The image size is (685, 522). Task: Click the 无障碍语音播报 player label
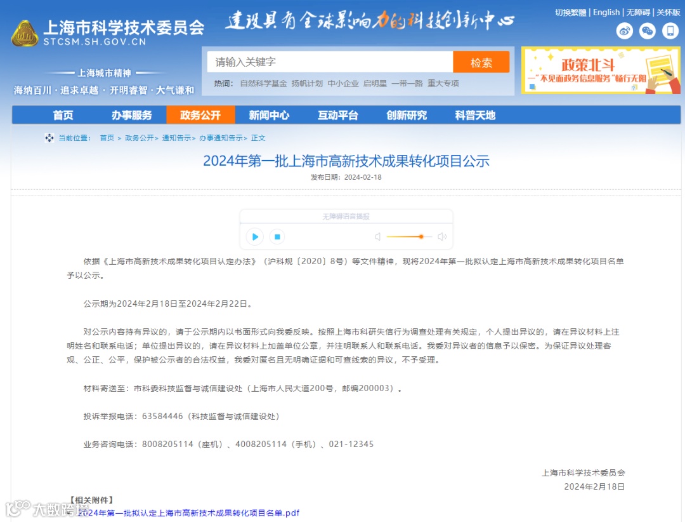346,216
